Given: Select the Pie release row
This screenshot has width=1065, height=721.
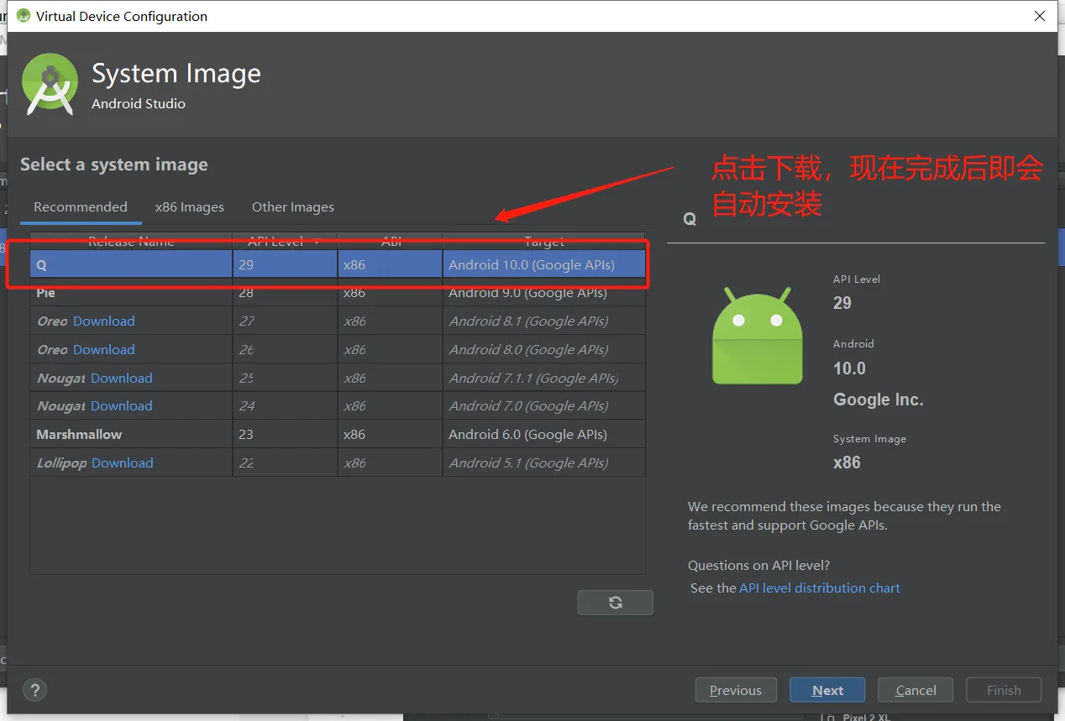Looking at the screenshot, I should click(338, 293).
